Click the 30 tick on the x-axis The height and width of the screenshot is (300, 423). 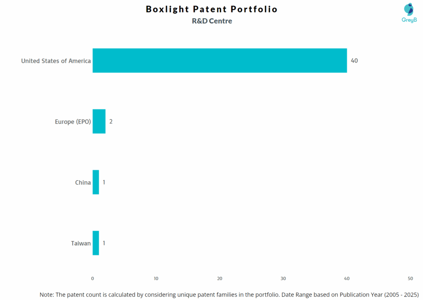[x=283, y=279]
